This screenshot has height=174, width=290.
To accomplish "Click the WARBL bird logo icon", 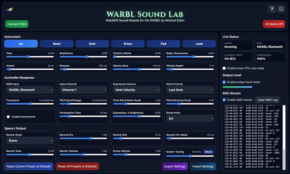I will click(9, 9).
